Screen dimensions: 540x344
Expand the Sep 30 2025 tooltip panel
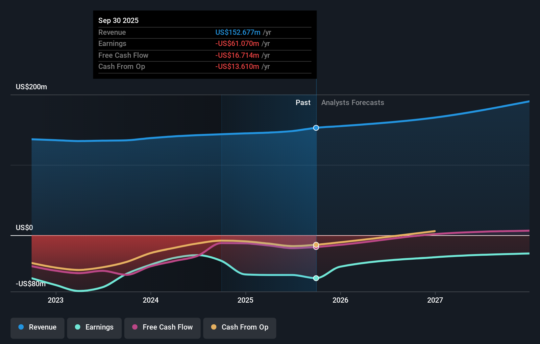pyautogui.click(x=205, y=44)
